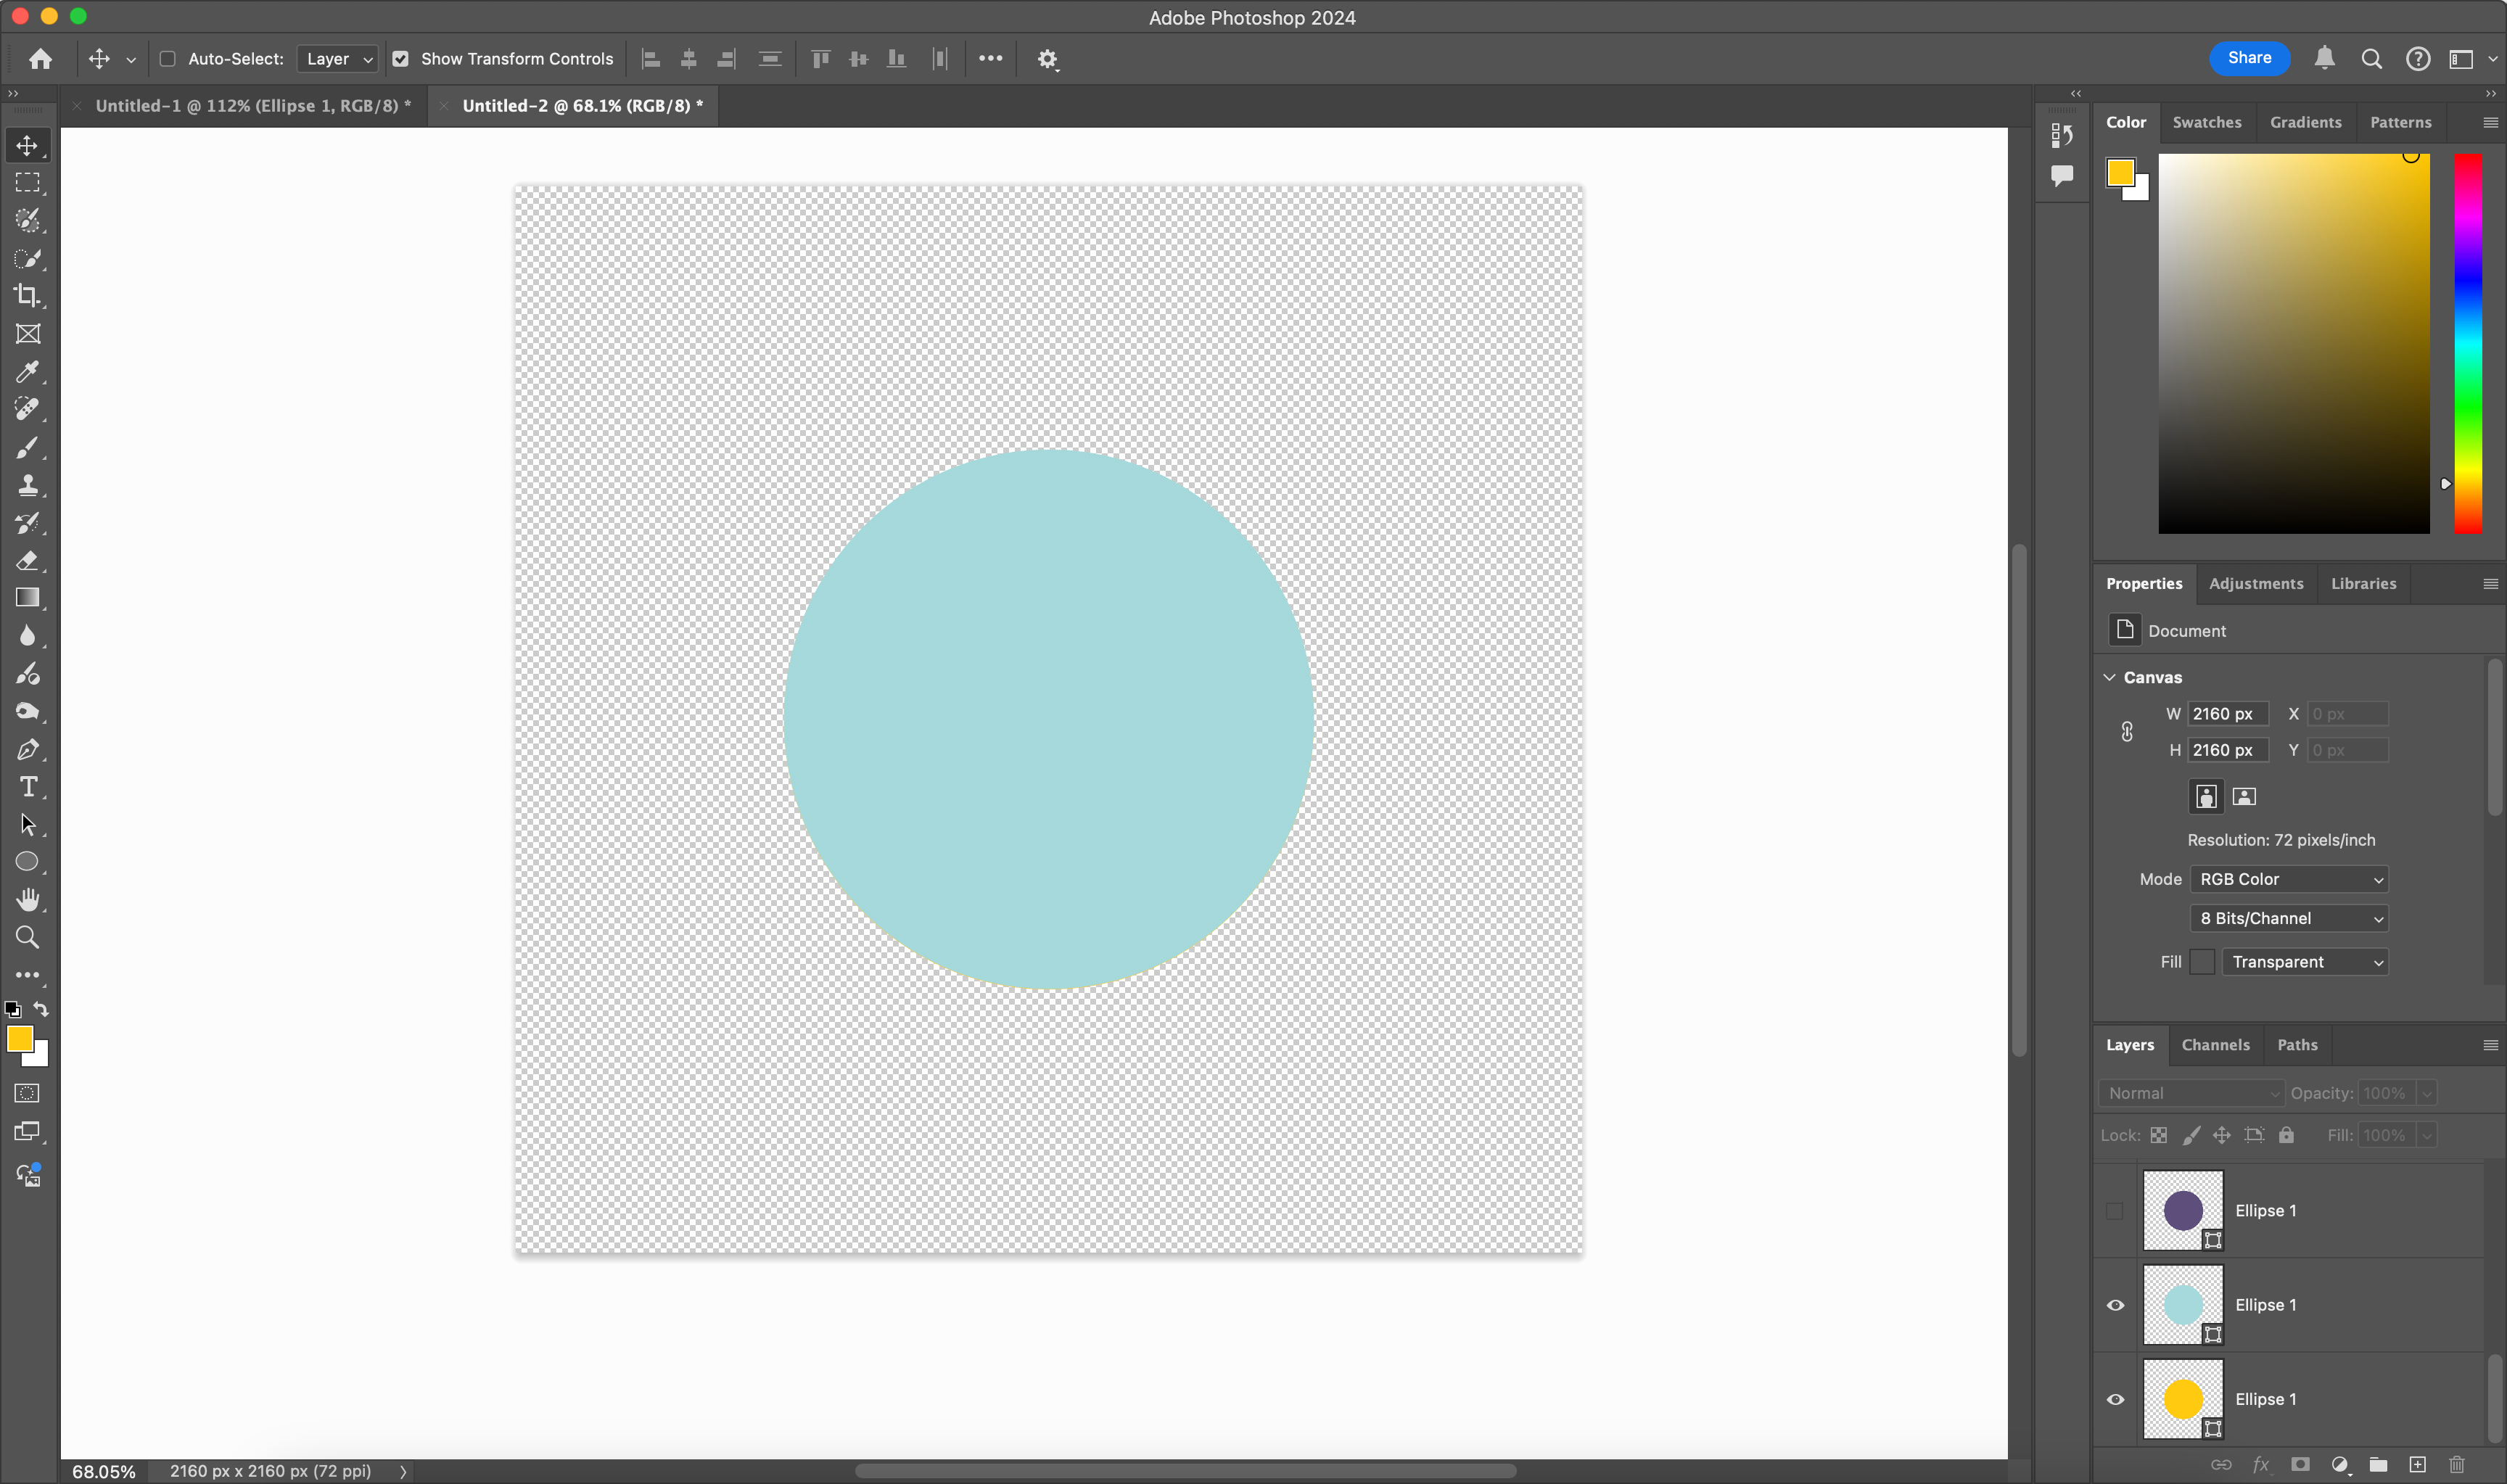Open the Mode dropdown showing RGB Color
Screen dimensions: 2507x1484
pyautogui.click(x=2289, y=879)
